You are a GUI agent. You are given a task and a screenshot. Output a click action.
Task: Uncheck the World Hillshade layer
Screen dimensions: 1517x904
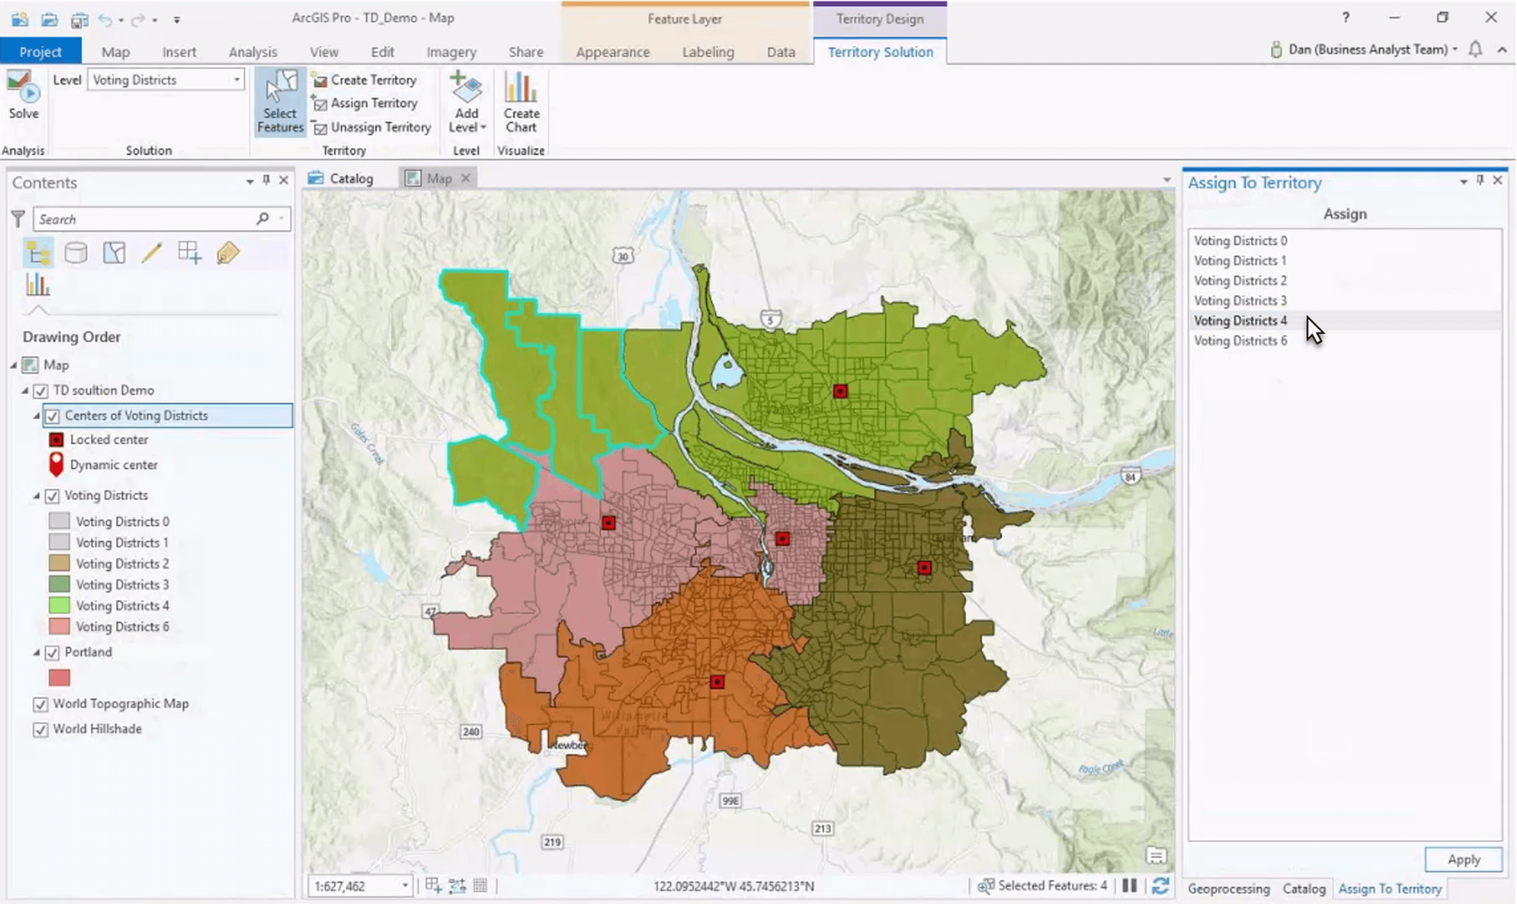coord(40,729)
